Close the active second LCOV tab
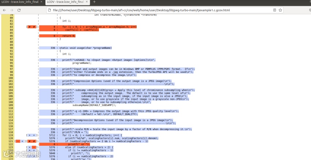This screenshot has width=311, height=160. [86, 2]
